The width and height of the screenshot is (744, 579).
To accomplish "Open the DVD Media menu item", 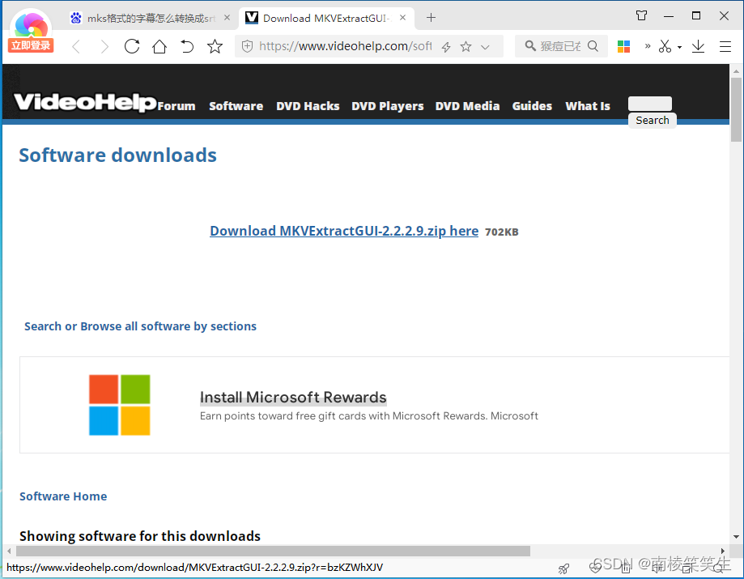I will [x=467, y=106].
